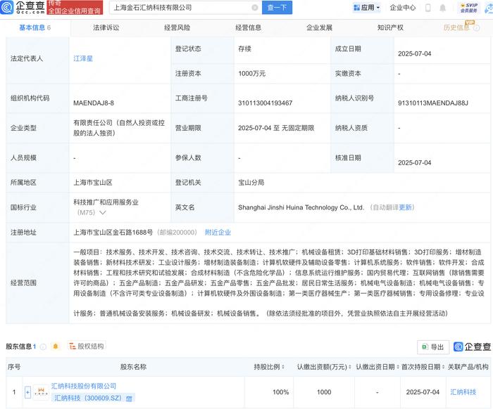Open the mobile phone app icon
This screenshot has width=493, height=409.
click(428, 8)
